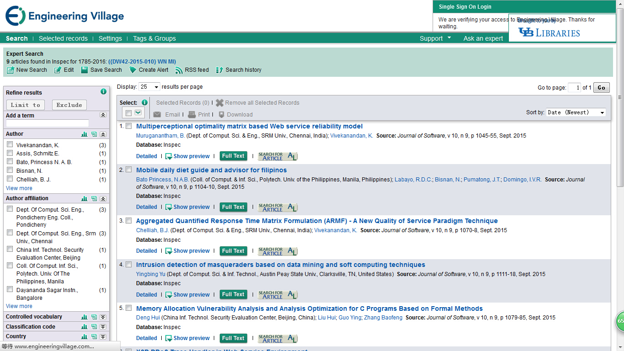Open the RSS feed link

pyautogui.click(x=192, y=70)
